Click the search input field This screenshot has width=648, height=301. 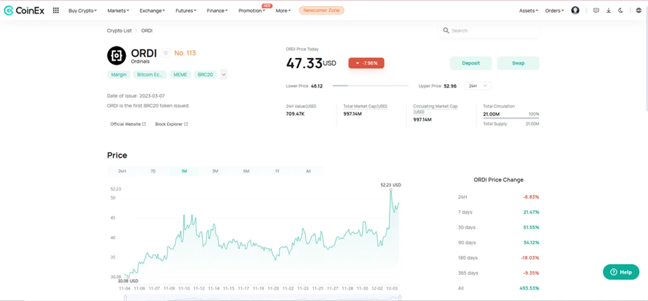[489, 31]
